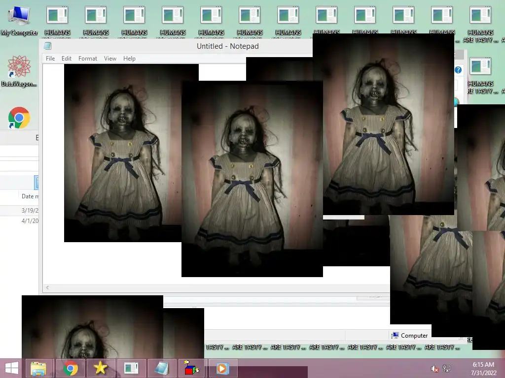This screenshot has height=378, width=505.
Task: Open the Windows Start button
Action: pyautogui.click(x=12, y=368)
